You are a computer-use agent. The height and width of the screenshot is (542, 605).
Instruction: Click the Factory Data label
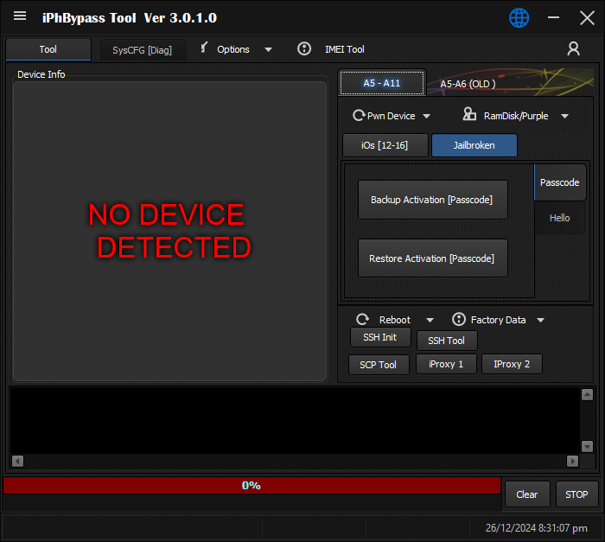click(x=498, y=320)
